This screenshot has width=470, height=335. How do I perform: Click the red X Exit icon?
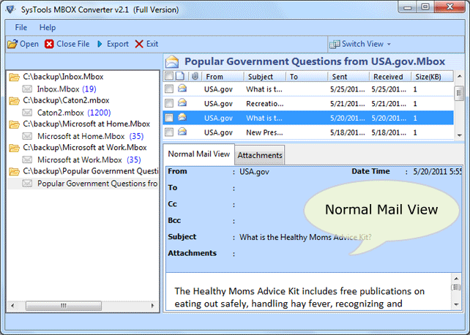pyautogui.click(x=139, y=44)
